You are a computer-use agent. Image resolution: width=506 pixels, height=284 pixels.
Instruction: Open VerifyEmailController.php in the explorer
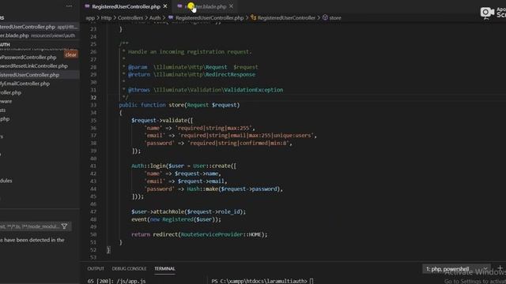(25, 84)
